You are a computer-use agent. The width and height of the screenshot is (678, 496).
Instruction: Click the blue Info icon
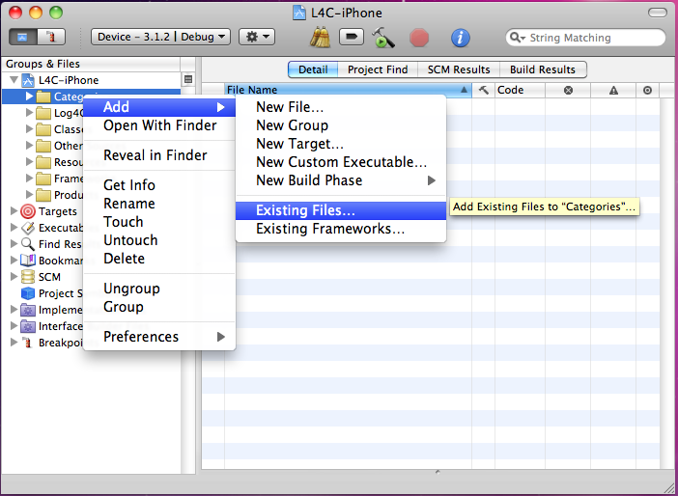coord(461,38)
